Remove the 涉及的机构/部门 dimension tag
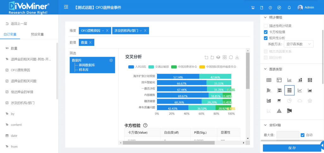 coord(145,31)
